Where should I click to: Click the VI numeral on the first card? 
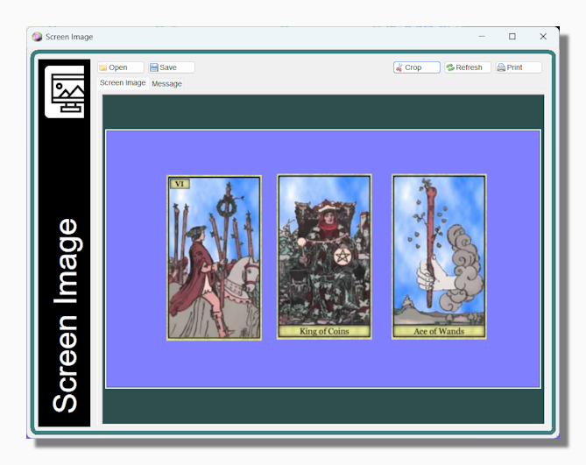[180, 184]
